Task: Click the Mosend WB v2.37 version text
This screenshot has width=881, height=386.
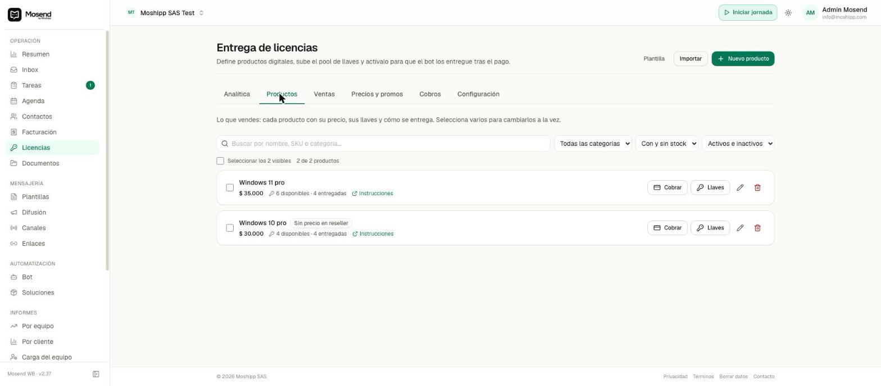Action: (x=29, y=374)
